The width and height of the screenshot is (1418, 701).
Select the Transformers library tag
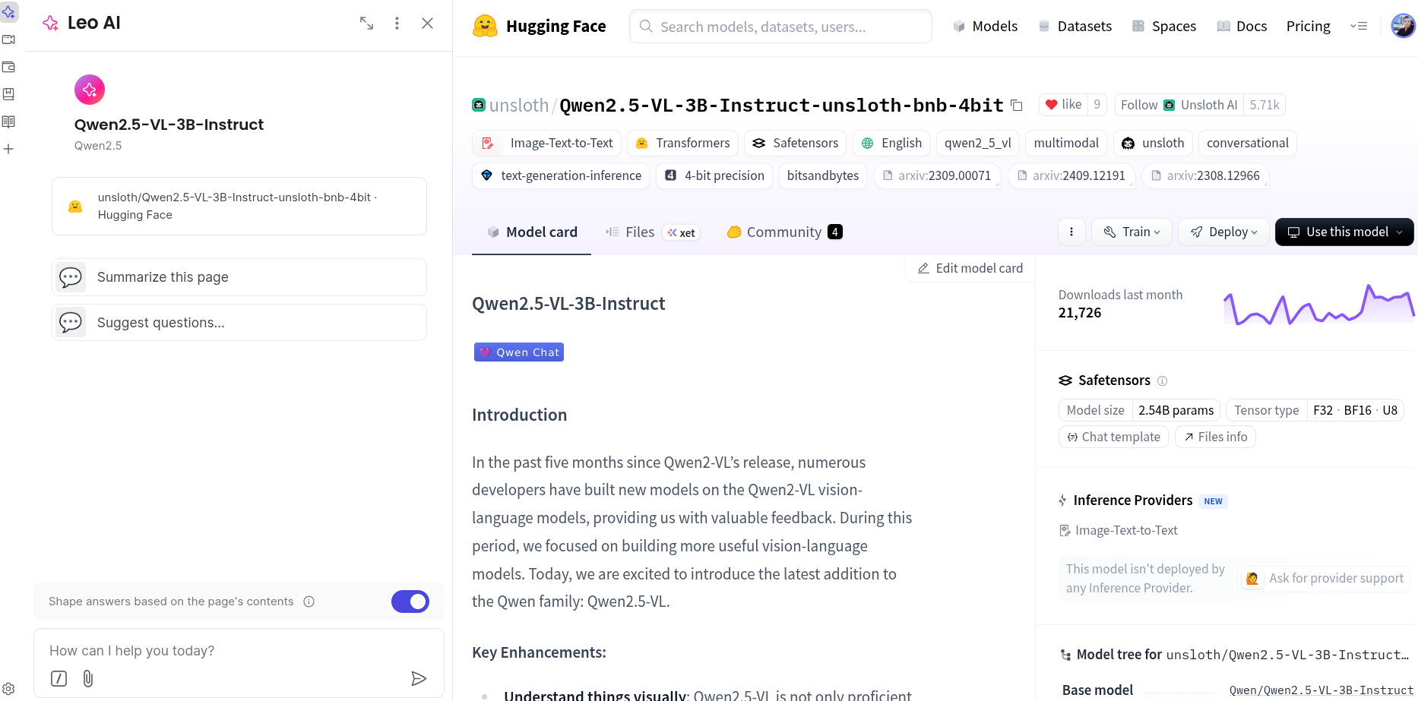tap(682, 143)
